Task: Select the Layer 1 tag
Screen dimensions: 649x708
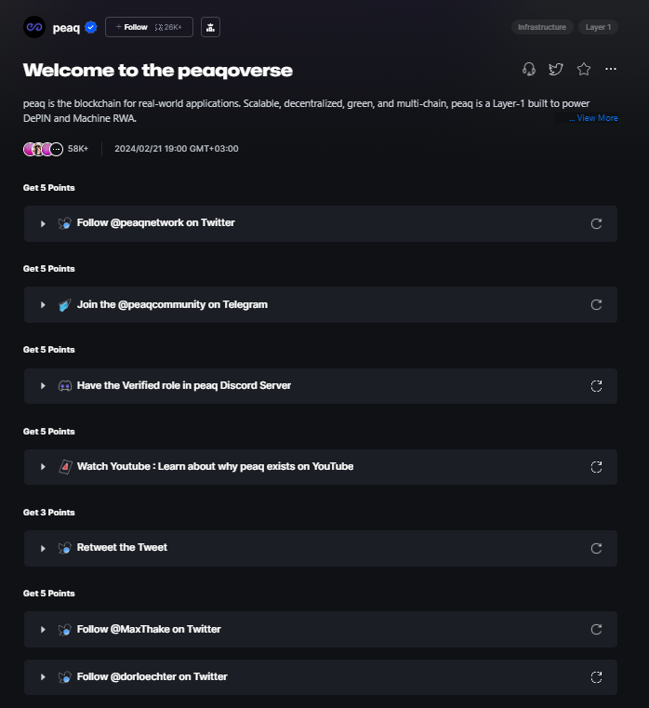Action: [598, 27]
